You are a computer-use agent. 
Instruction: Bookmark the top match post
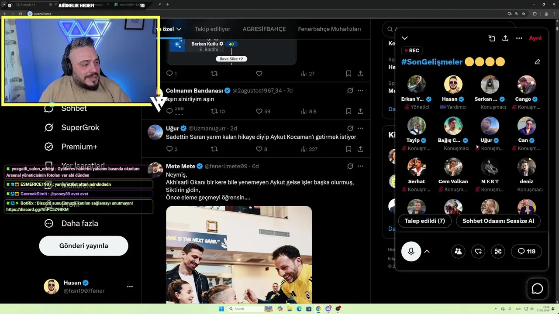click(x=349, y=74)
